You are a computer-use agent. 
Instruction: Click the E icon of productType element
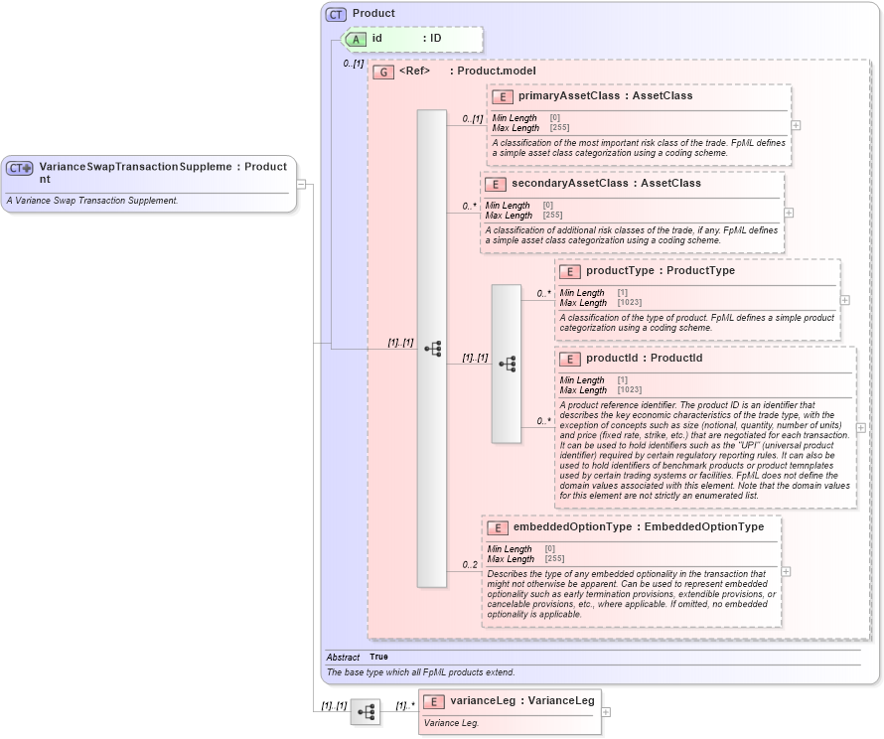coord(571,271)
